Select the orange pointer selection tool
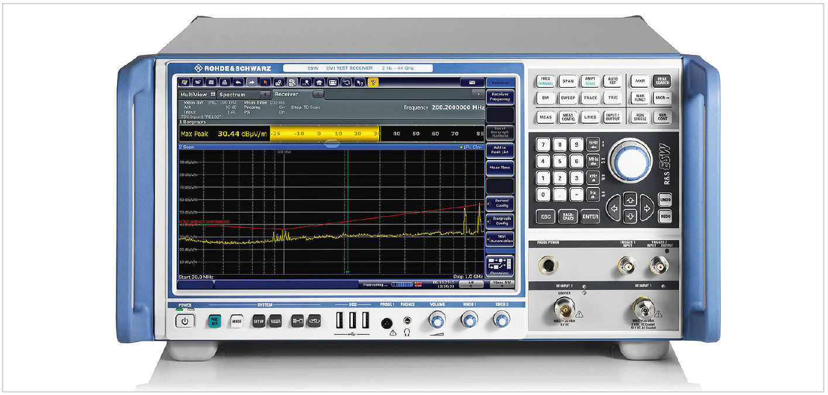This screenshot has width=828, height=395. pos(266,82)
